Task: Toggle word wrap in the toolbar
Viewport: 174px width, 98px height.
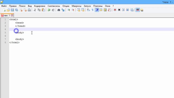Action: pyautogui.click(x=88, y=10)
